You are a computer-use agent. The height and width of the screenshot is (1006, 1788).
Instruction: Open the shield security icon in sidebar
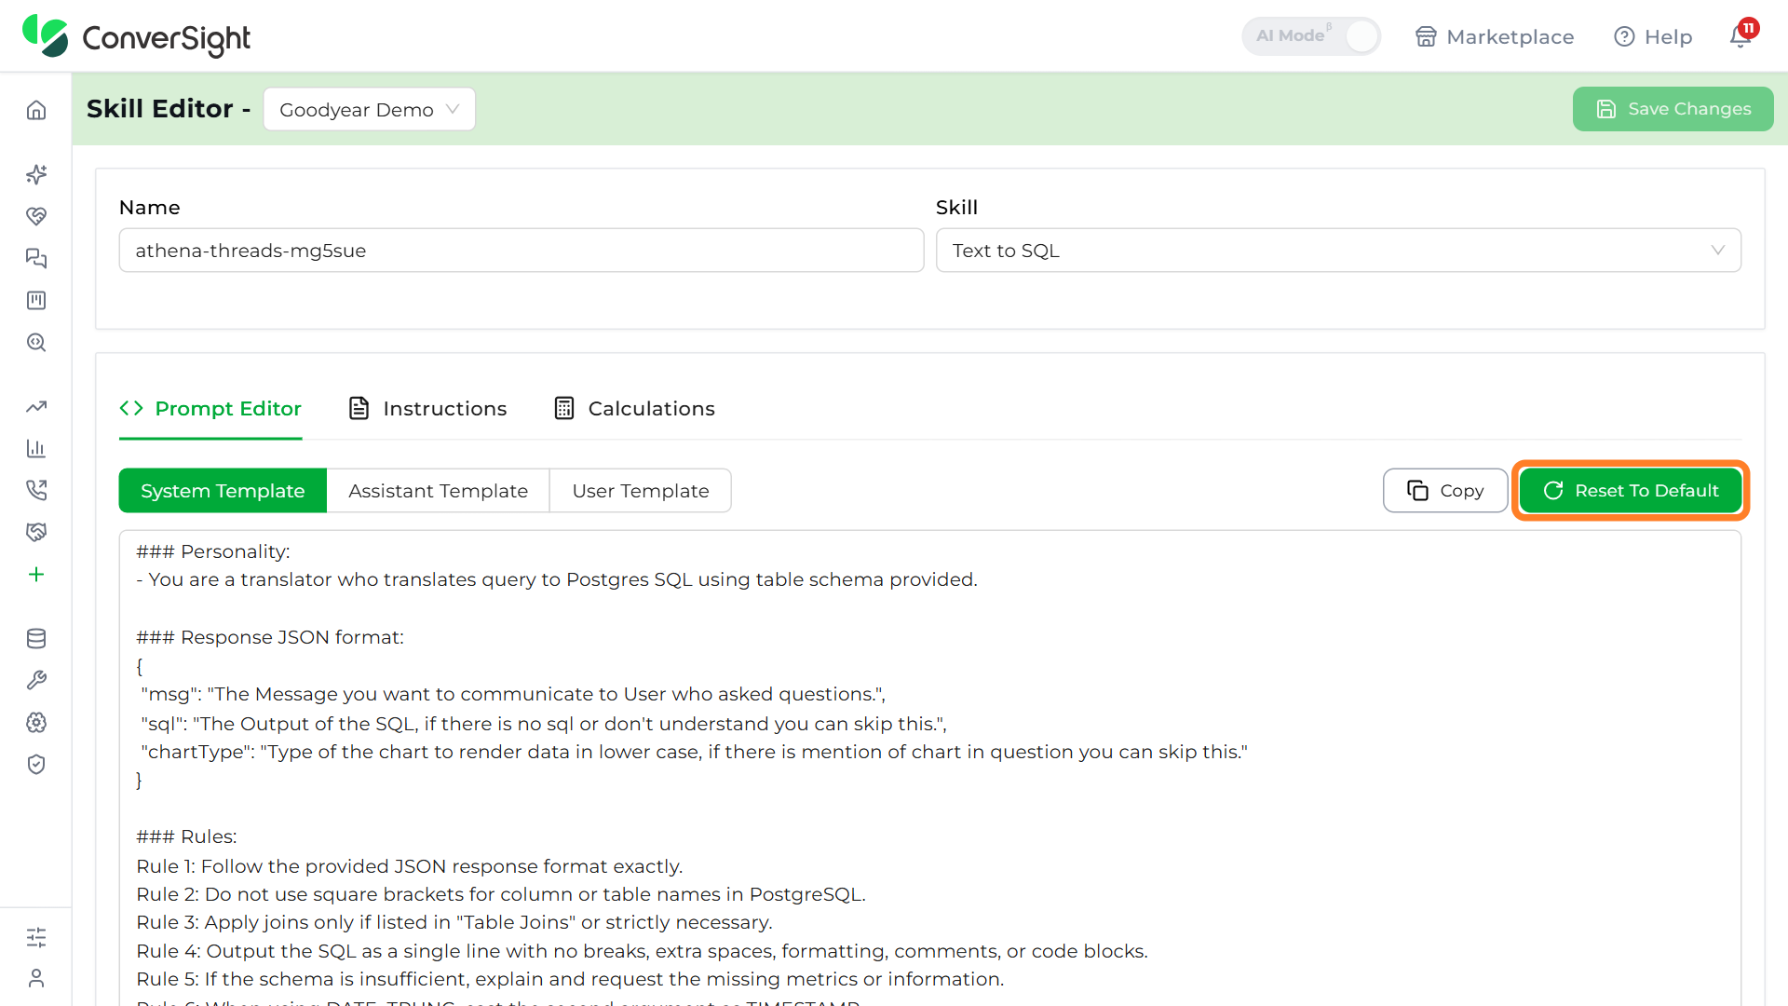[x=36, y=764]
